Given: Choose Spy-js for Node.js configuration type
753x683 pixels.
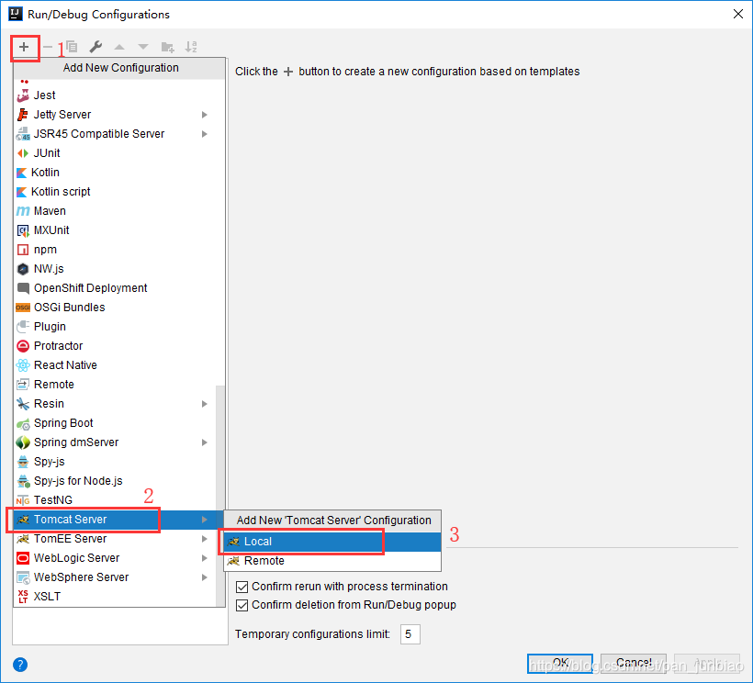Looking at the screenshot, I should [x=114, y=481].
